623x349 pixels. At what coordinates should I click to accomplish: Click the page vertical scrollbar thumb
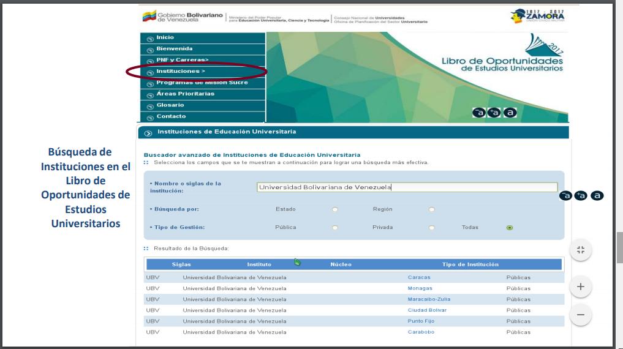[619, 248]
